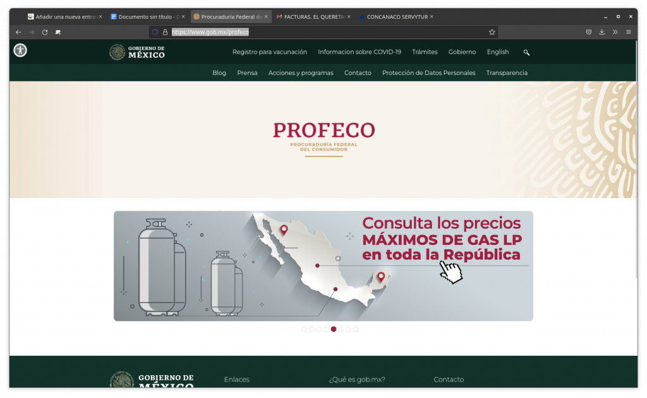The width and height of the screenshot is (647, 398).
Task: Reload the page with the refresh icon
Action: (x=45, y=32)
